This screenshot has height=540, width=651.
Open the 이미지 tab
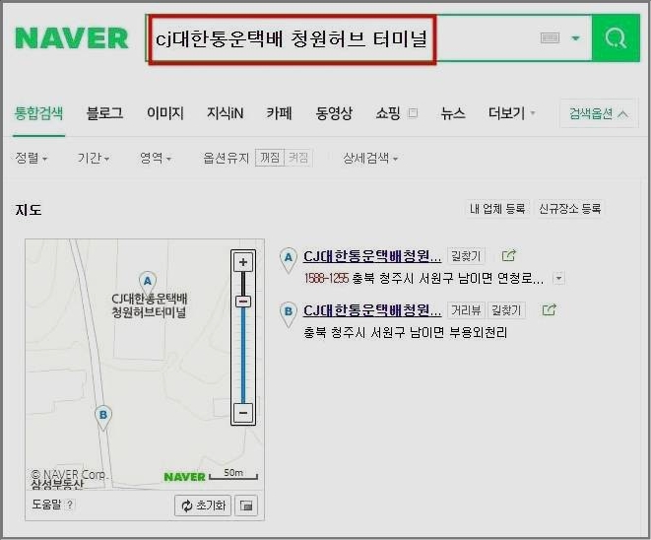165,113
